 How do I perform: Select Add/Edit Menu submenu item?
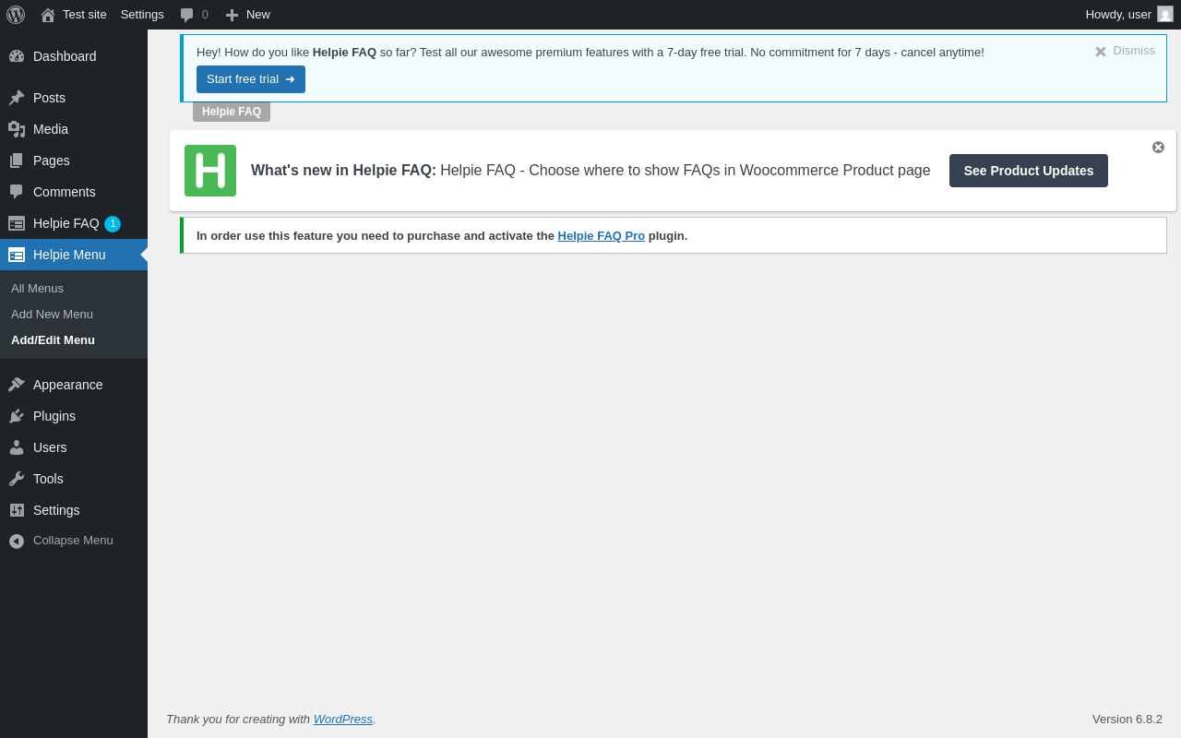pyautogui.click(x=53, y=340)
